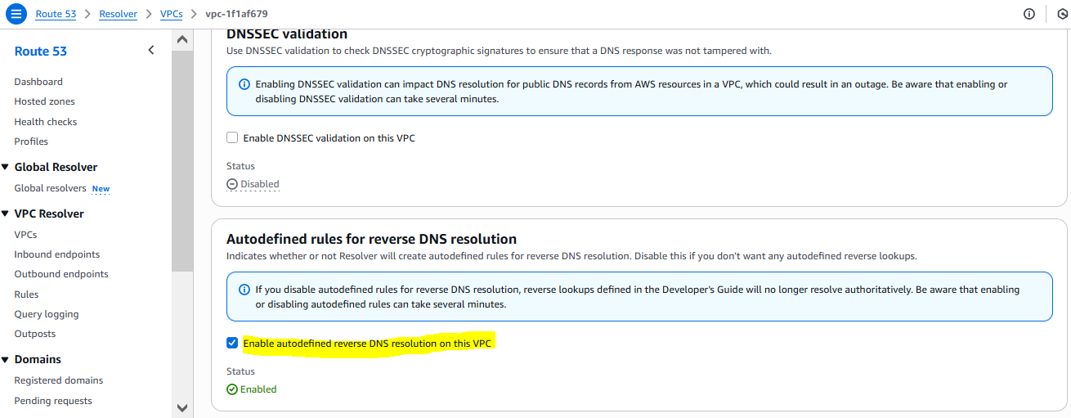The height and width of the screenshot is (418, 1071).
Task: Click the vpc-1f1af679 breadcrumb text
Action: (236, 14)
